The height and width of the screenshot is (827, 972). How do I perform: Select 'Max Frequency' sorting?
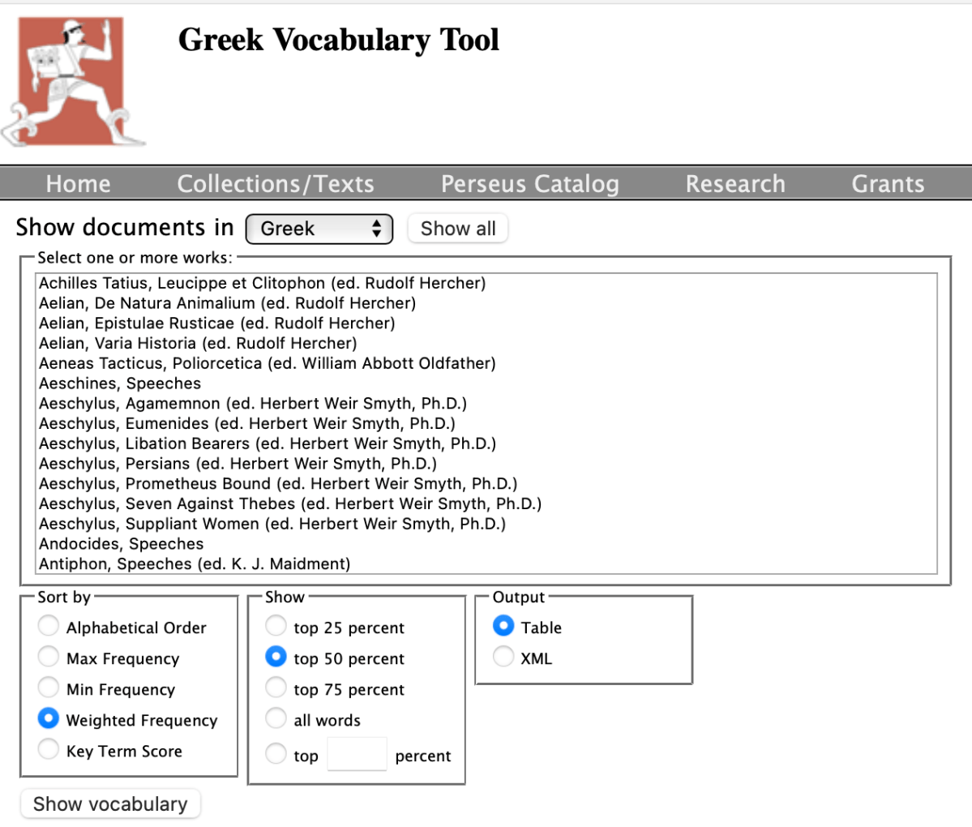click(48, 657)
